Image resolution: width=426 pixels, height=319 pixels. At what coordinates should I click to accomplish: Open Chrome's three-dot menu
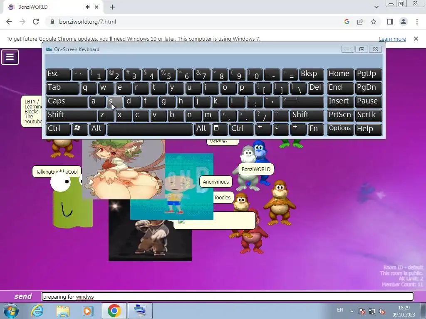417,22
